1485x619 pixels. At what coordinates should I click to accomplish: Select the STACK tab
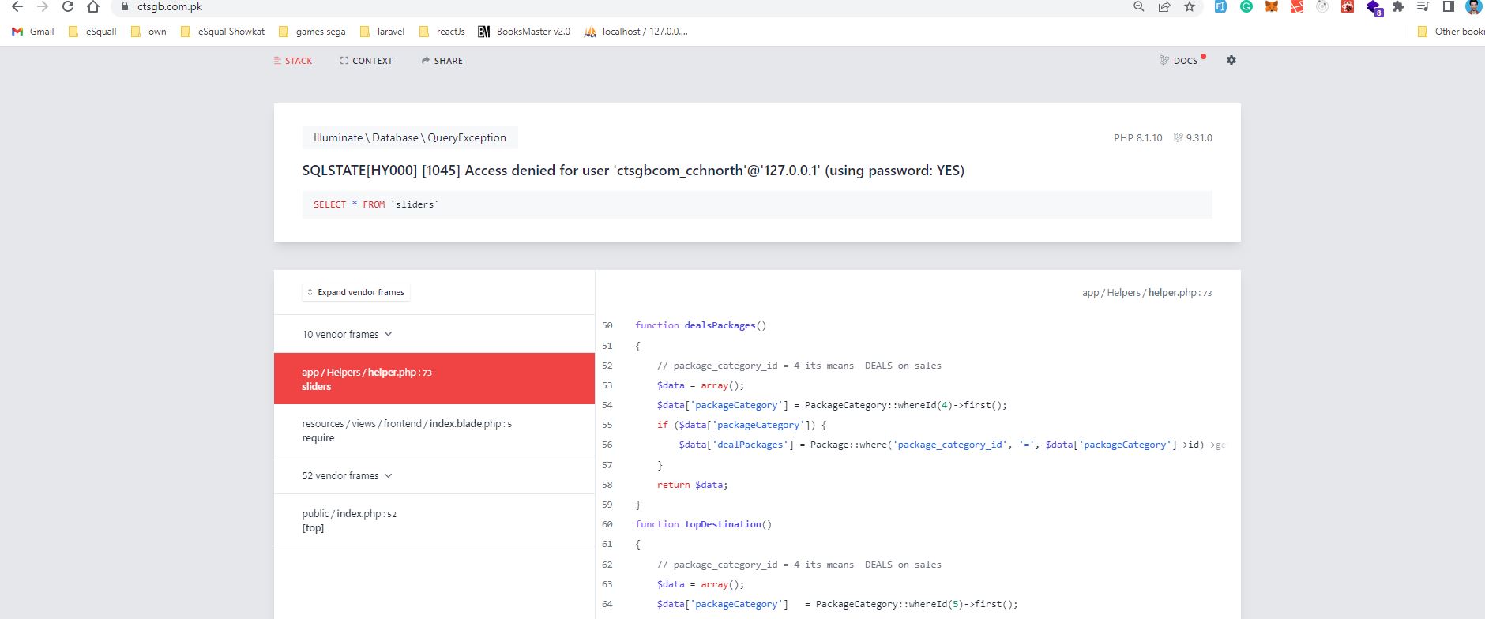coord(293,61)
